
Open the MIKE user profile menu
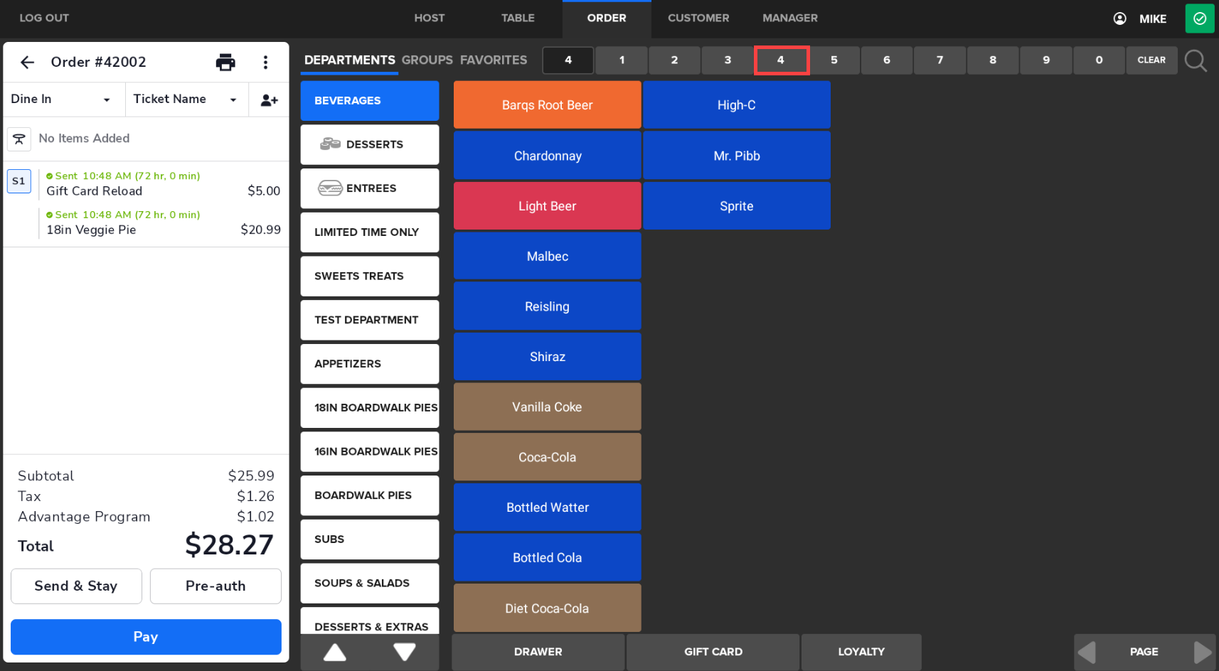click(1140, 18)
